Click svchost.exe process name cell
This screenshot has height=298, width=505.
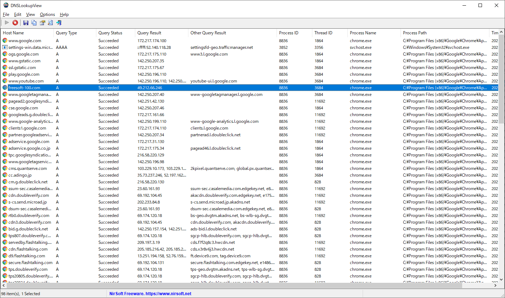tap(361, 47)
